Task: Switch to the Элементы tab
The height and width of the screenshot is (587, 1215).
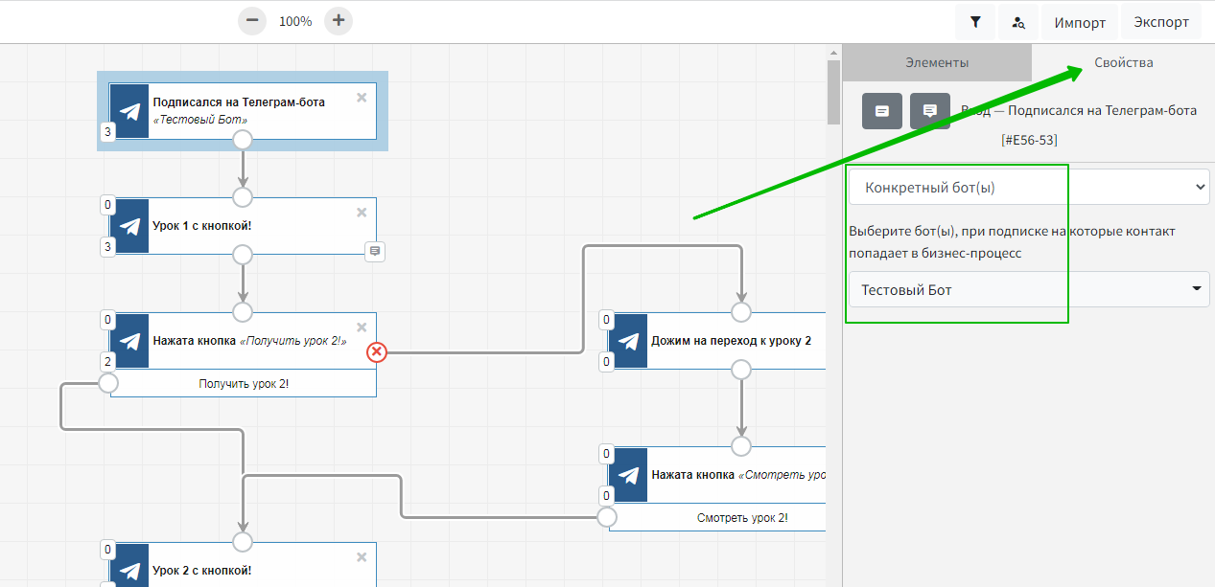Action: [x=937, y=62]
